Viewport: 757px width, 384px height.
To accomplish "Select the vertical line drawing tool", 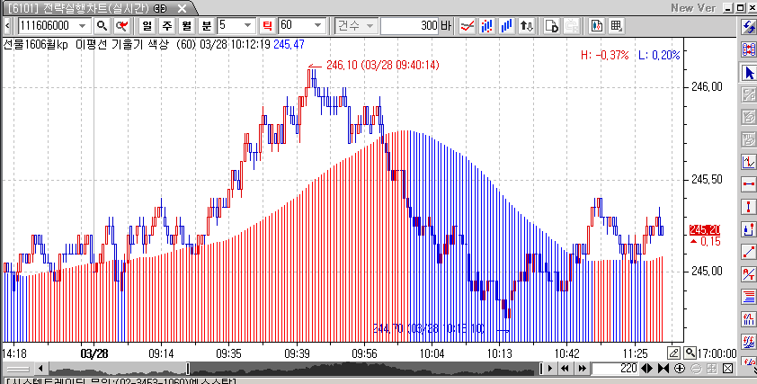I will point(748,207).
